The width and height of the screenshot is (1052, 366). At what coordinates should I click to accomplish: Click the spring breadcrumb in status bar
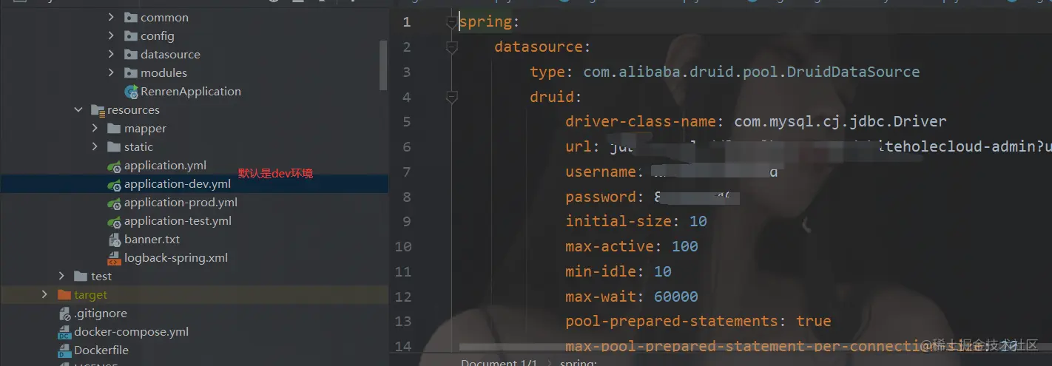point(579,362)
